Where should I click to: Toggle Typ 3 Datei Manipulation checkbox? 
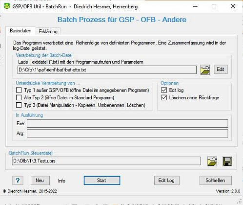click(19, 105)
